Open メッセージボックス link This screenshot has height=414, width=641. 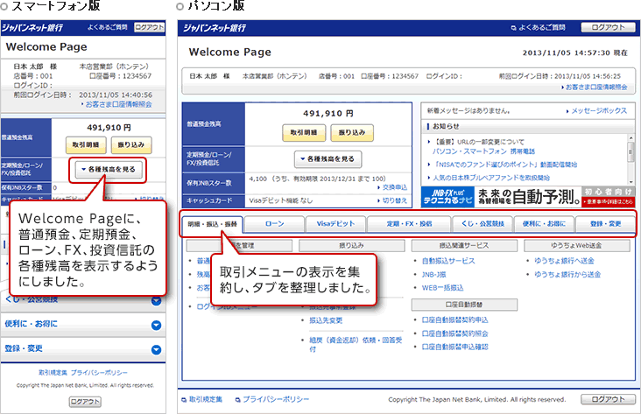[596, 111]
